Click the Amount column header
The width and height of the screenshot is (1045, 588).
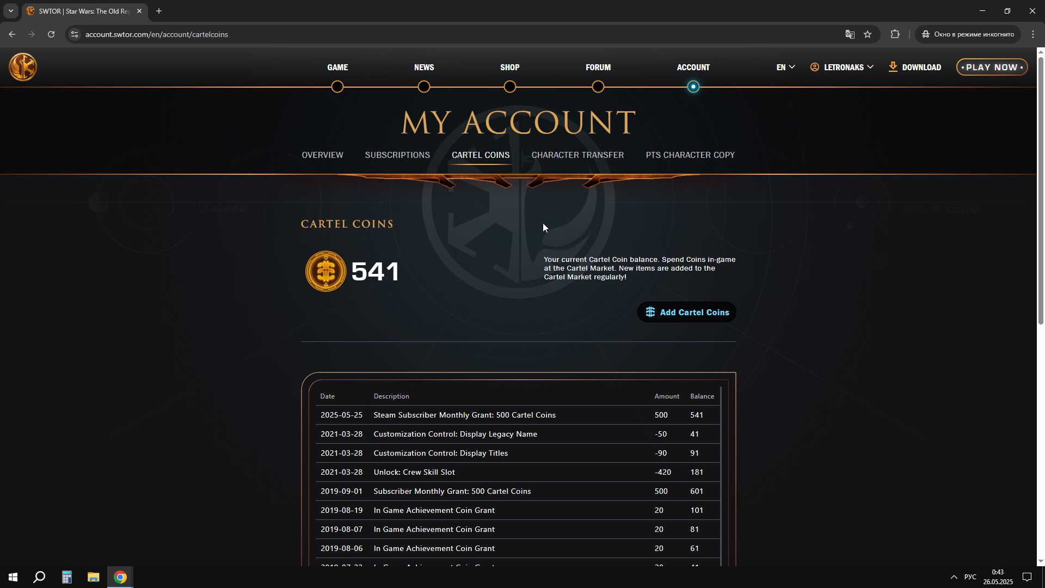(x=667, y=396)
